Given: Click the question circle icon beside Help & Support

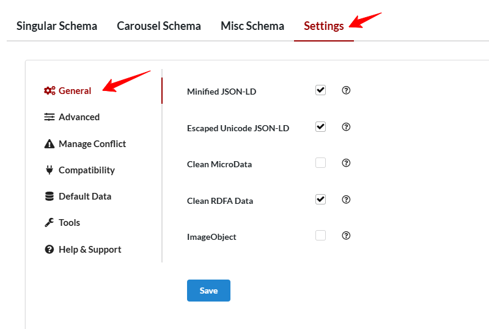Looking at the screenshot, I should pyautogui.click(x=50, y=249).
